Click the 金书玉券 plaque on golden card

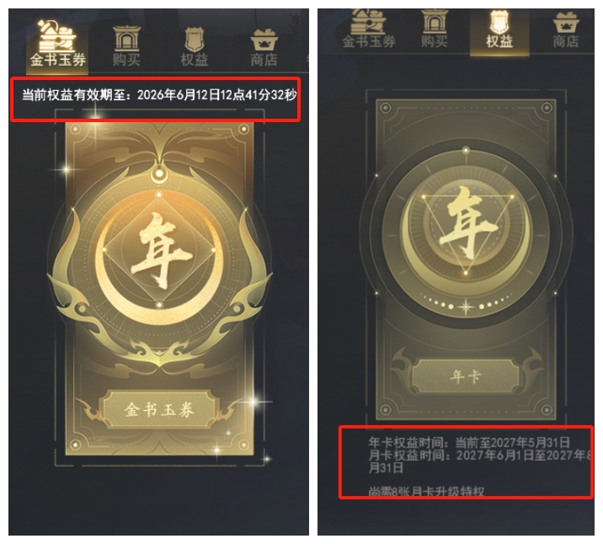pyautogui.click(x=159, y=409)
